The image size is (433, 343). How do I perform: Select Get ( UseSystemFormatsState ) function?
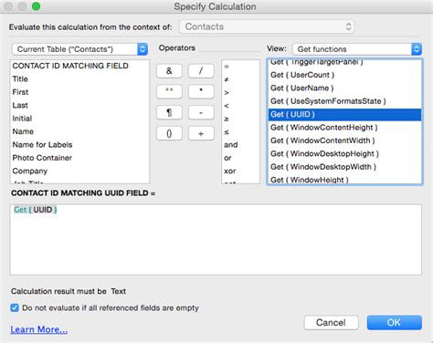tap(344, 101)
